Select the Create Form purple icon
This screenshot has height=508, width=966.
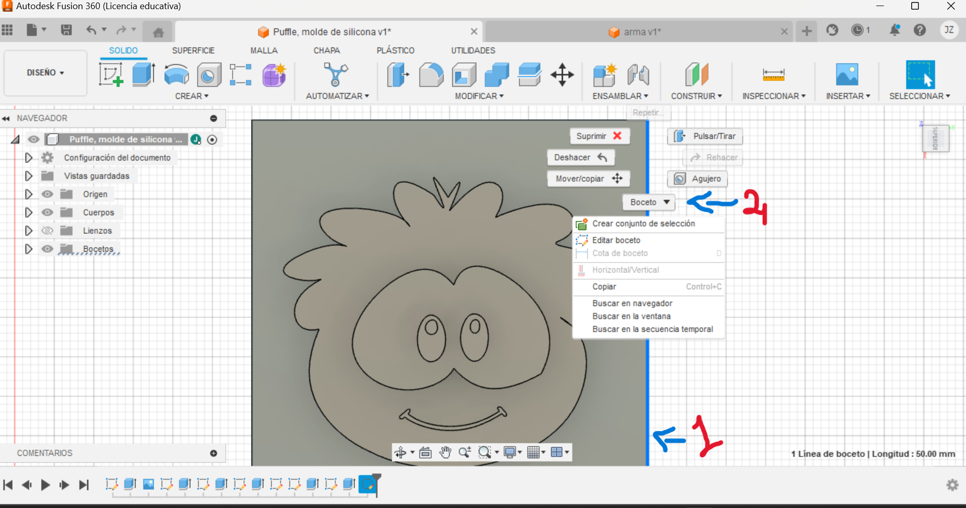[x=274, y=74]
